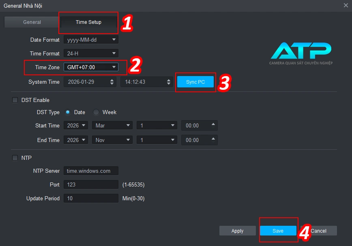352x246 pixels.
Task: Click the System Time clock spinner arrows
Action: pos(169,82)
